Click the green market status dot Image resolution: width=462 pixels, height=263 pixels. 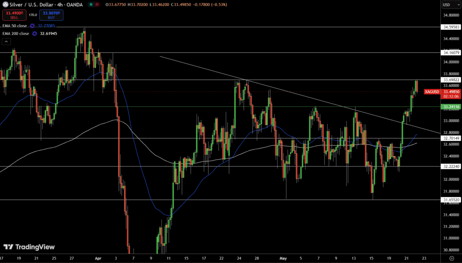point(91,5)
